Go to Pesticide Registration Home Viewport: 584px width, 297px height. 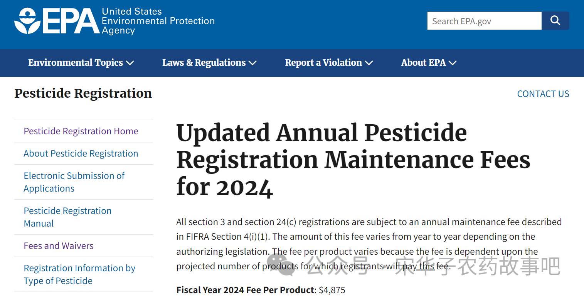81,131
